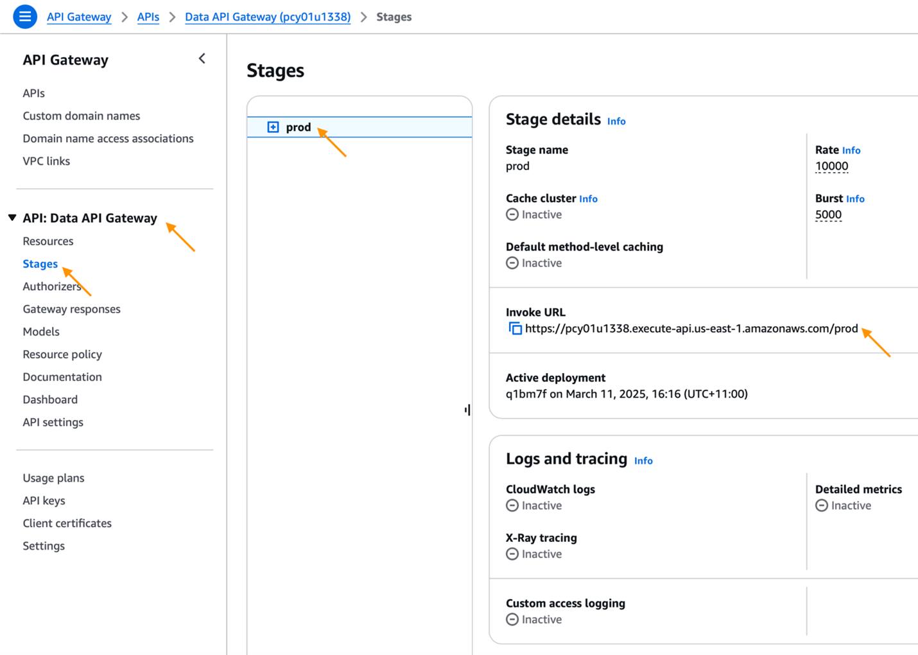Viewport: 918px width, 655px height.
Task: Collapse the API: Data API Gateway section
Action: tap(12, 218)
